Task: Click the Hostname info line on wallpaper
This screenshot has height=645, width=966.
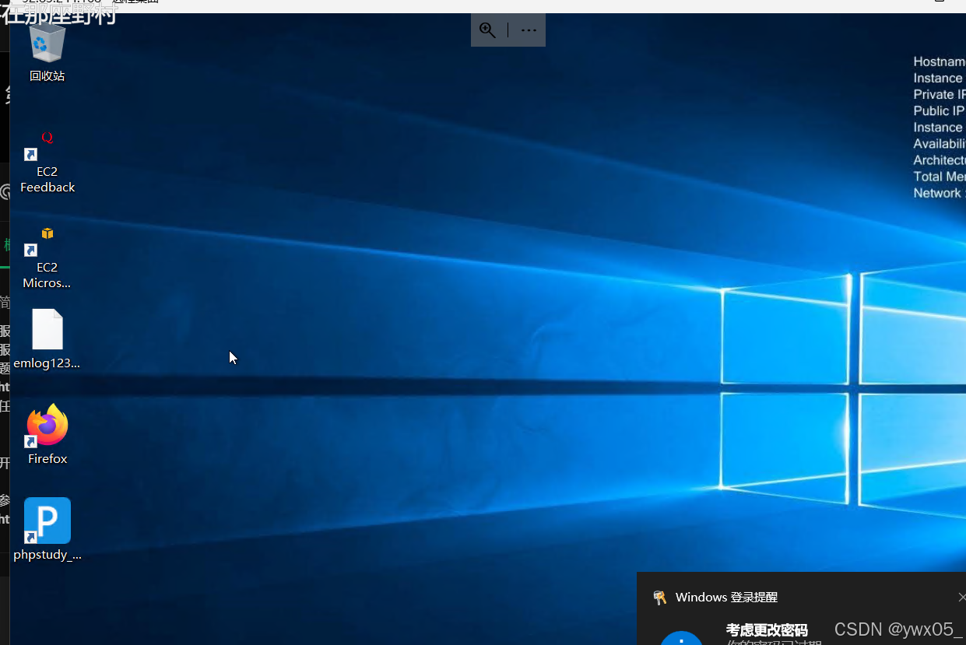Action: coord(940,61)
